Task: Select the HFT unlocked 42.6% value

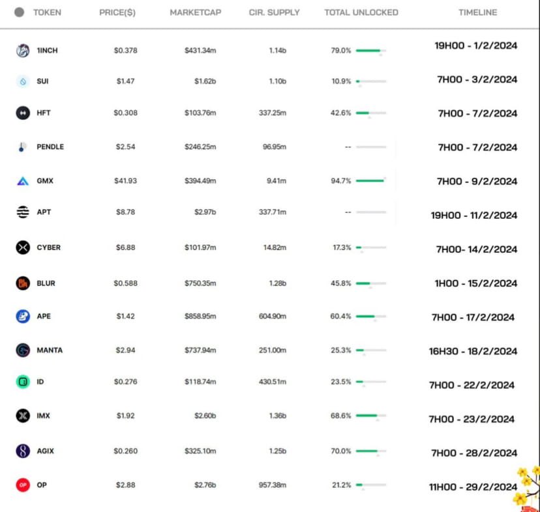Action: [340, 113]
